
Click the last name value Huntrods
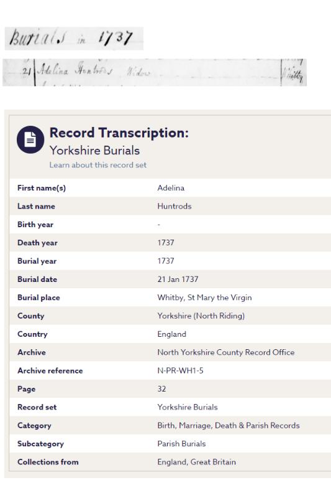175,206
